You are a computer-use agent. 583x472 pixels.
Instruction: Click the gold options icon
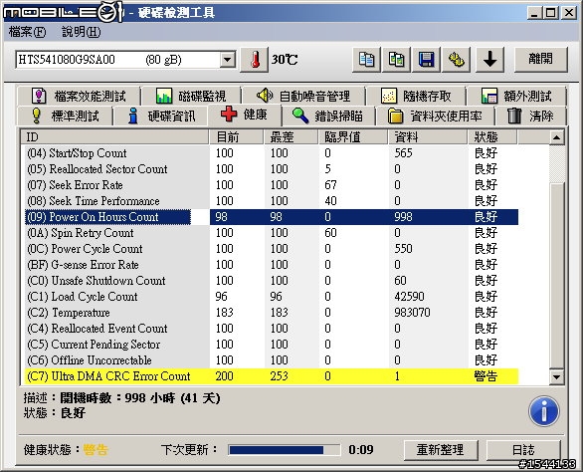[457, 59]
